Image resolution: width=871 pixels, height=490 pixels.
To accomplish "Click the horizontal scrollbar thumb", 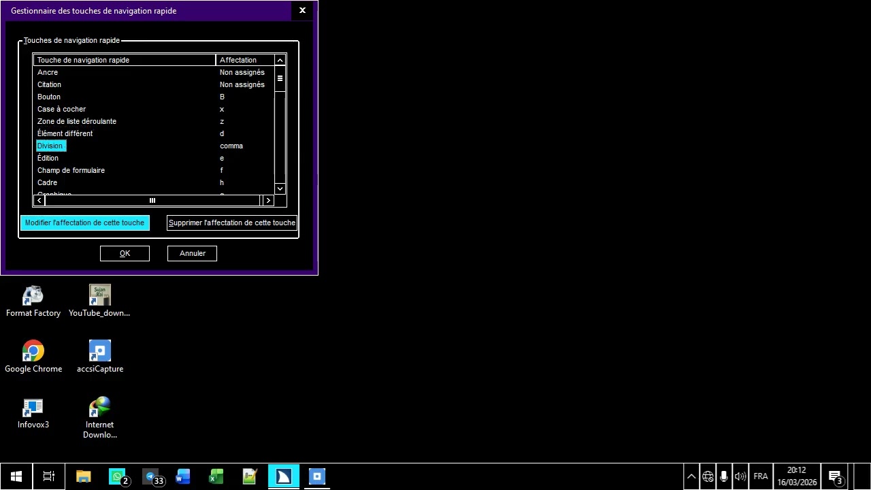I will tap(152, 200).
